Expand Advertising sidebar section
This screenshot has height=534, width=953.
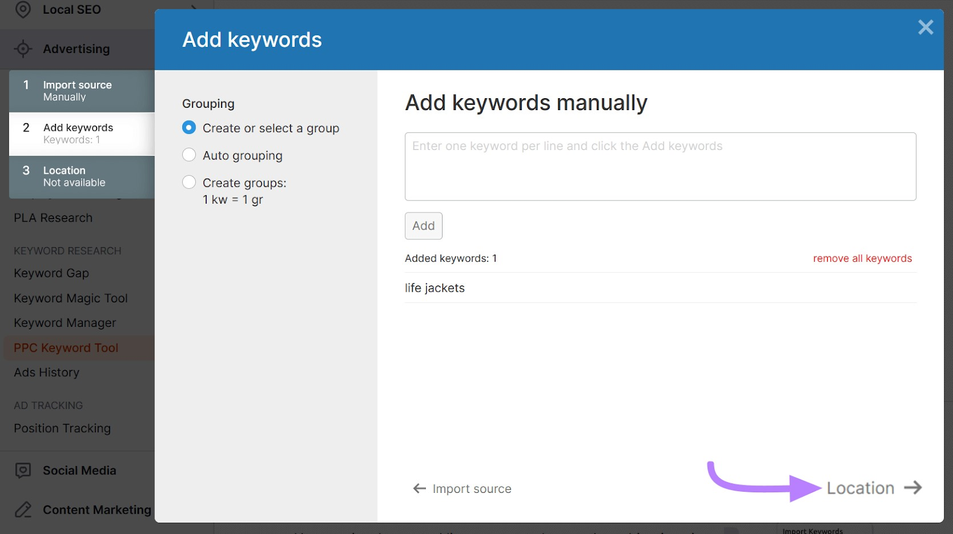point(76,49)
